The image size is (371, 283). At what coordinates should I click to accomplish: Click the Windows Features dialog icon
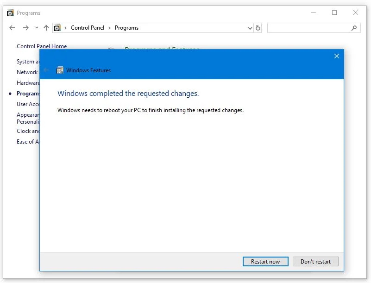[60, 70]
